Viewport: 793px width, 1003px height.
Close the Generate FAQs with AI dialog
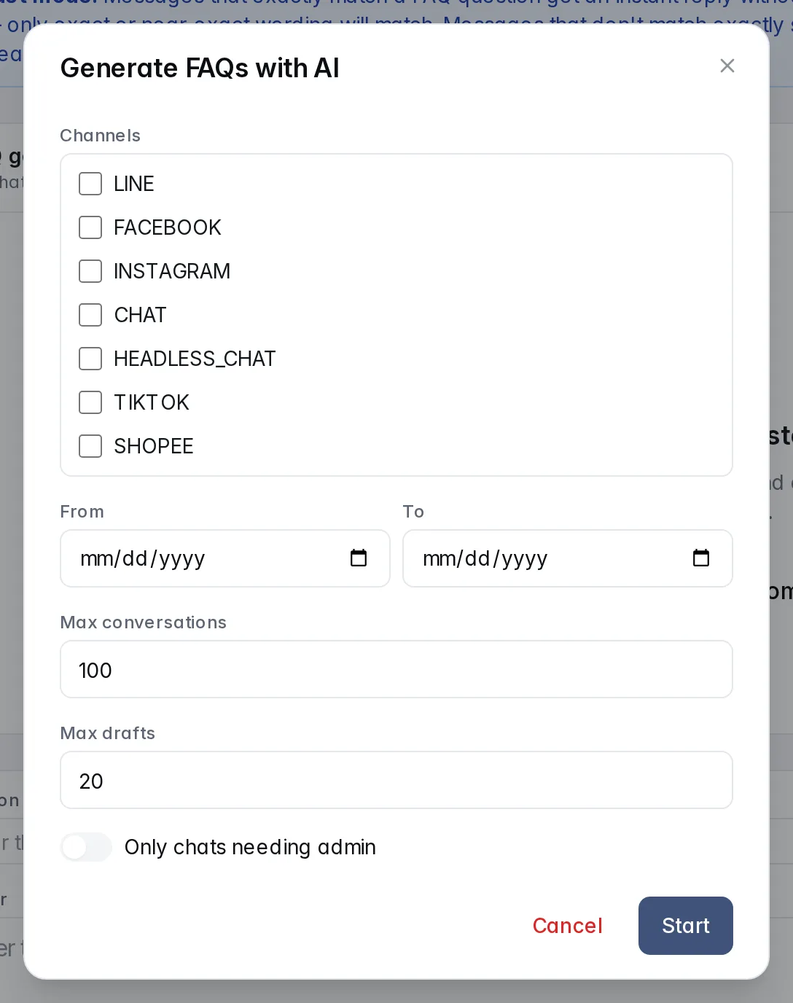727,66
